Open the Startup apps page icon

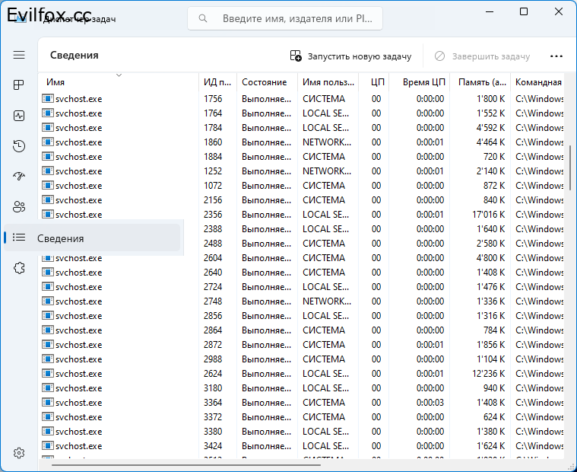tap(19, 177)
